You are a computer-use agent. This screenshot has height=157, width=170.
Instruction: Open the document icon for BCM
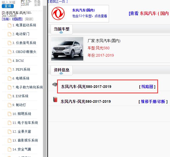point(10,61)
